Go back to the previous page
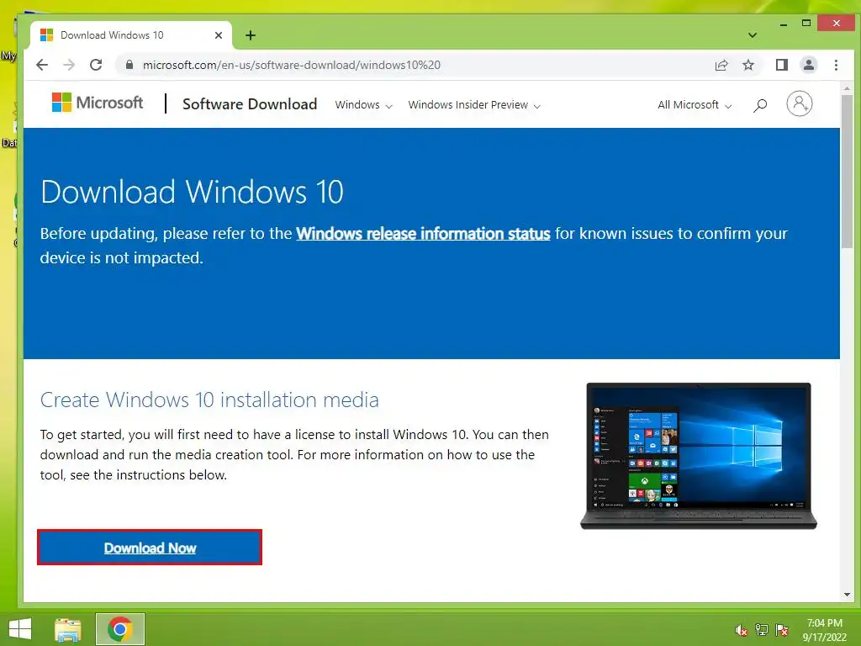Viewport: 861px width, 646px height. [x=42, y=65]
